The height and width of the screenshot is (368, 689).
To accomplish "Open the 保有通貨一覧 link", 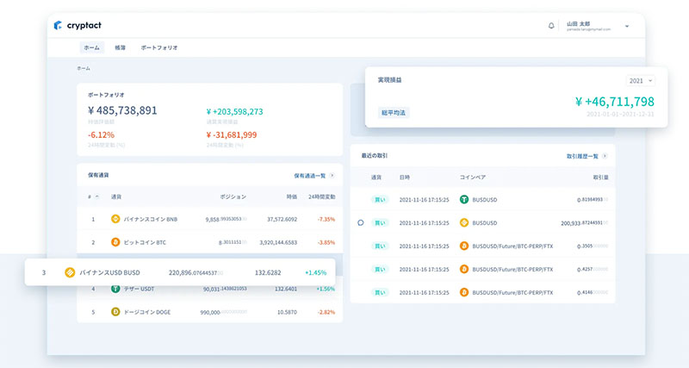I will (x=310, y=176).
